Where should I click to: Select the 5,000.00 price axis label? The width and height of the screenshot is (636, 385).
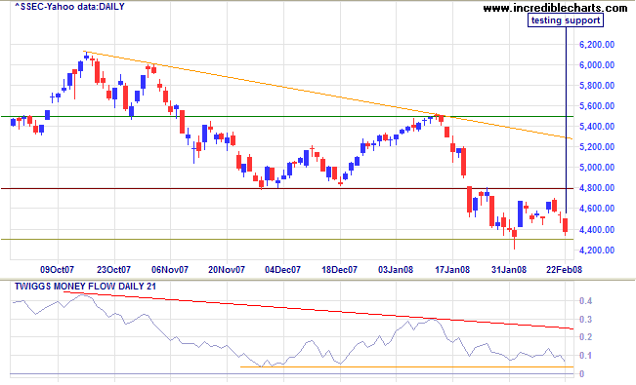597,168
